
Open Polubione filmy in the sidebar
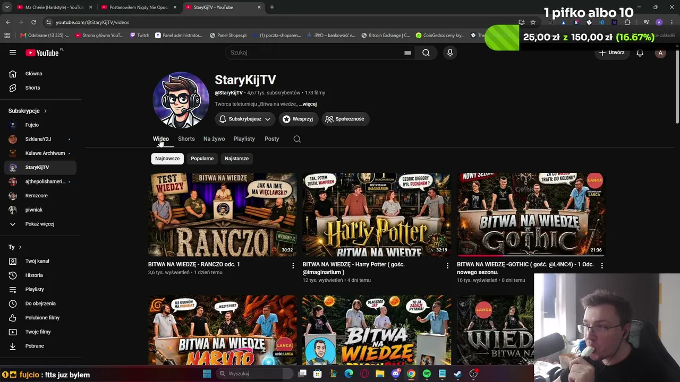(x=40, y=318)
